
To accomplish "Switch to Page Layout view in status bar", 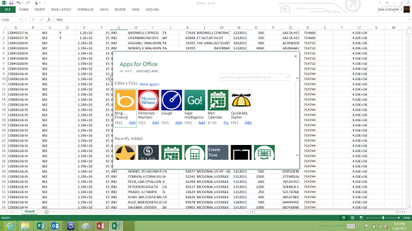I will click(352, 218).
